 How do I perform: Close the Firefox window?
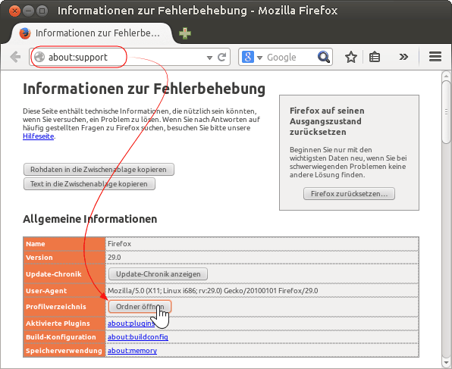[x=14, y=11]
